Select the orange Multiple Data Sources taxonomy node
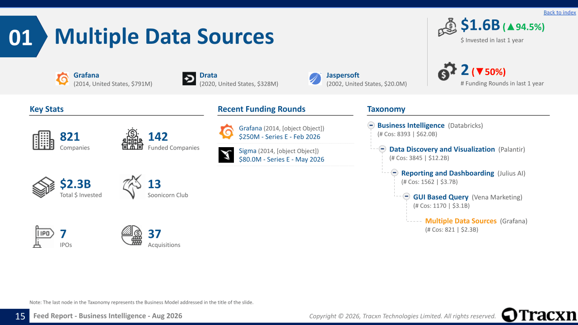578x325 pixels. coord(461,221)
